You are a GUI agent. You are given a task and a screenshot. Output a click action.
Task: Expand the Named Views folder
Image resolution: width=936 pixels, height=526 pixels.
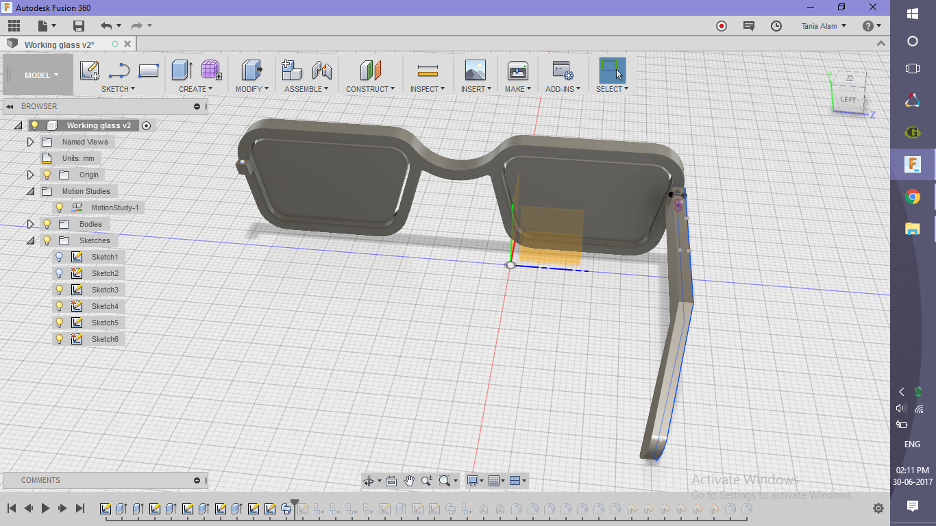tap(30, 142)
